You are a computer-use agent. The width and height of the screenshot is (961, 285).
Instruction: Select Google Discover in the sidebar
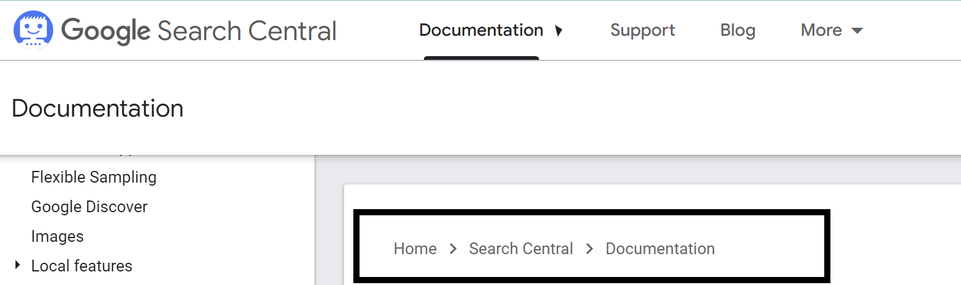[x=89, y=207]
